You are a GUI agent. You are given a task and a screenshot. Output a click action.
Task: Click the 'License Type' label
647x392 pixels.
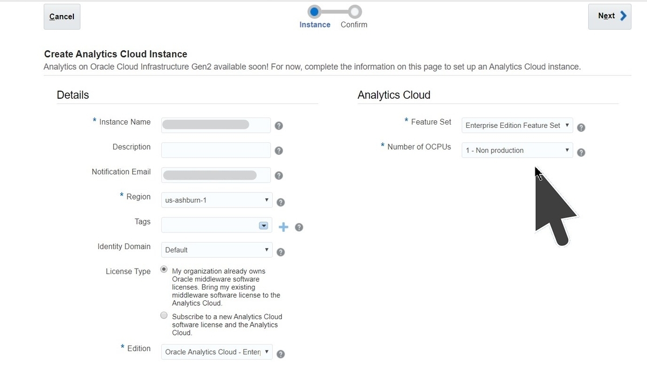[128, 271]
